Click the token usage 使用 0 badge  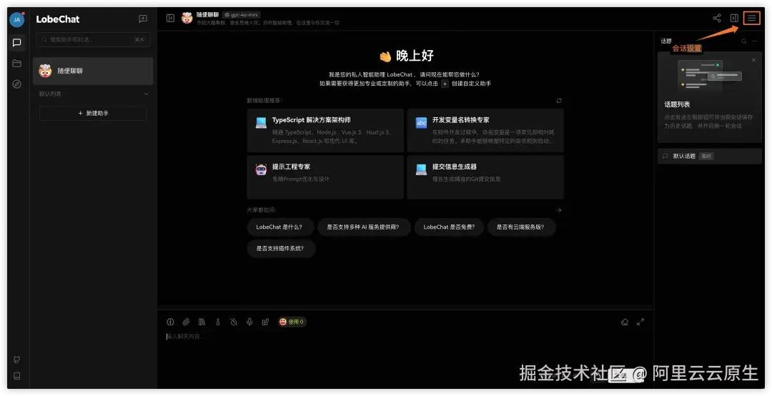pos(292,322)
